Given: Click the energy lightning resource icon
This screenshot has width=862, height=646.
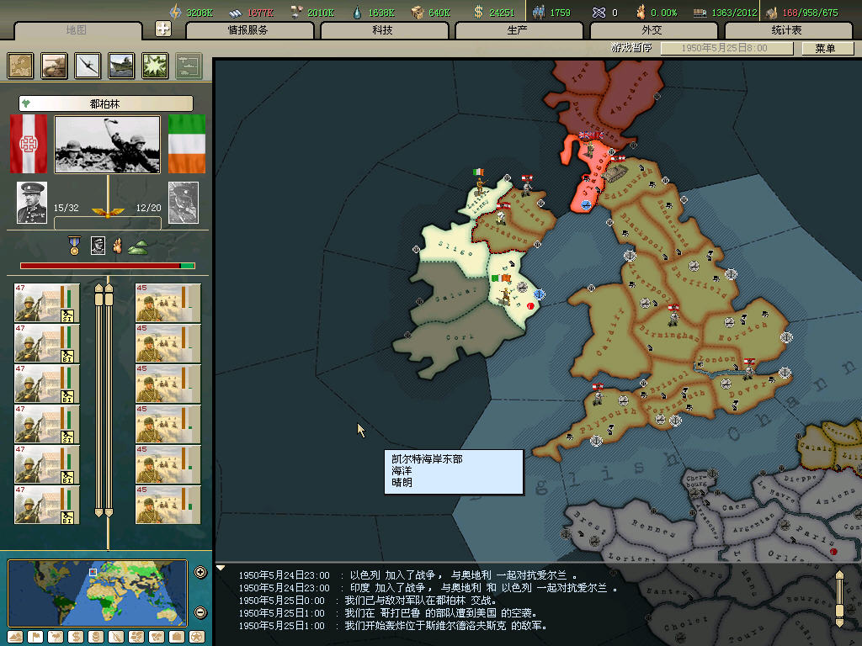Looking at the screenshot, I should [x=175, y=12].
